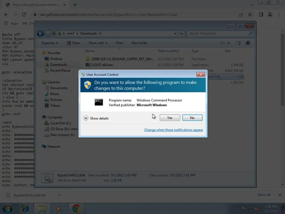Open CD Drive (D:) in navigation pane
The width and height of the screenshot is (285, 214).
pyautogui.click(x=64, y=129)
